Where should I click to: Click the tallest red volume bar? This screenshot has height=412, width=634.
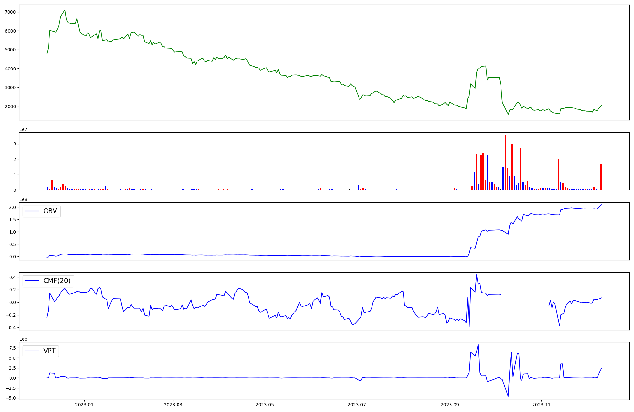[x=505, y=162]
